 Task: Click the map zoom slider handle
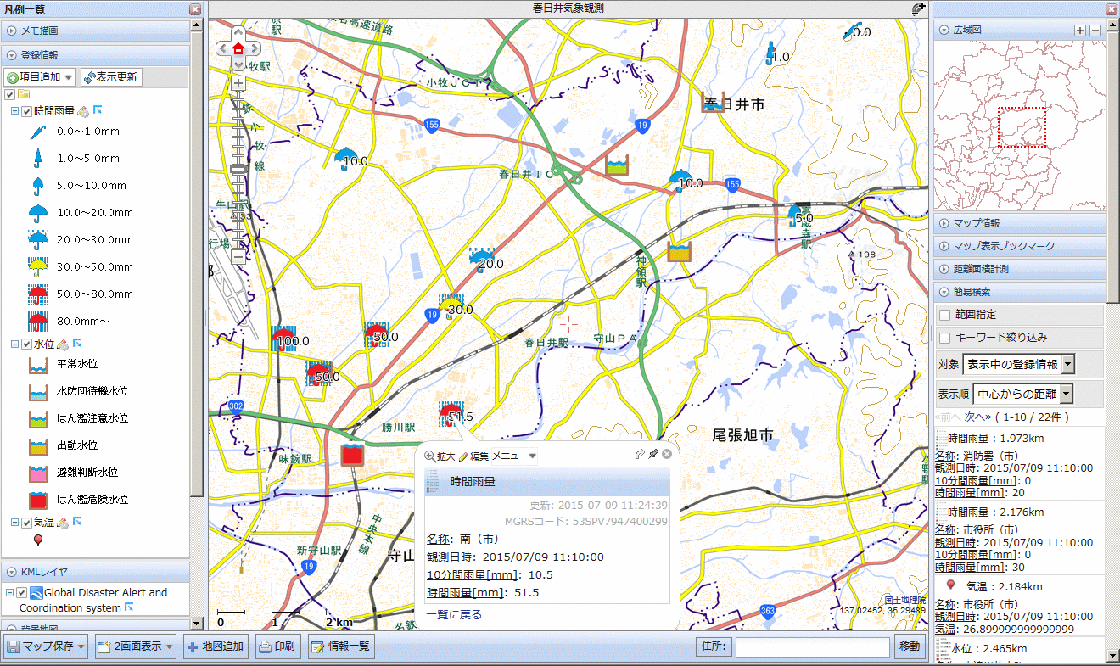click(238, 170)
